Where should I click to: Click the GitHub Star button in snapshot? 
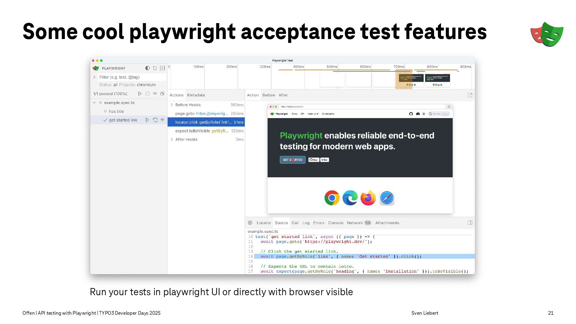point(314,160)
